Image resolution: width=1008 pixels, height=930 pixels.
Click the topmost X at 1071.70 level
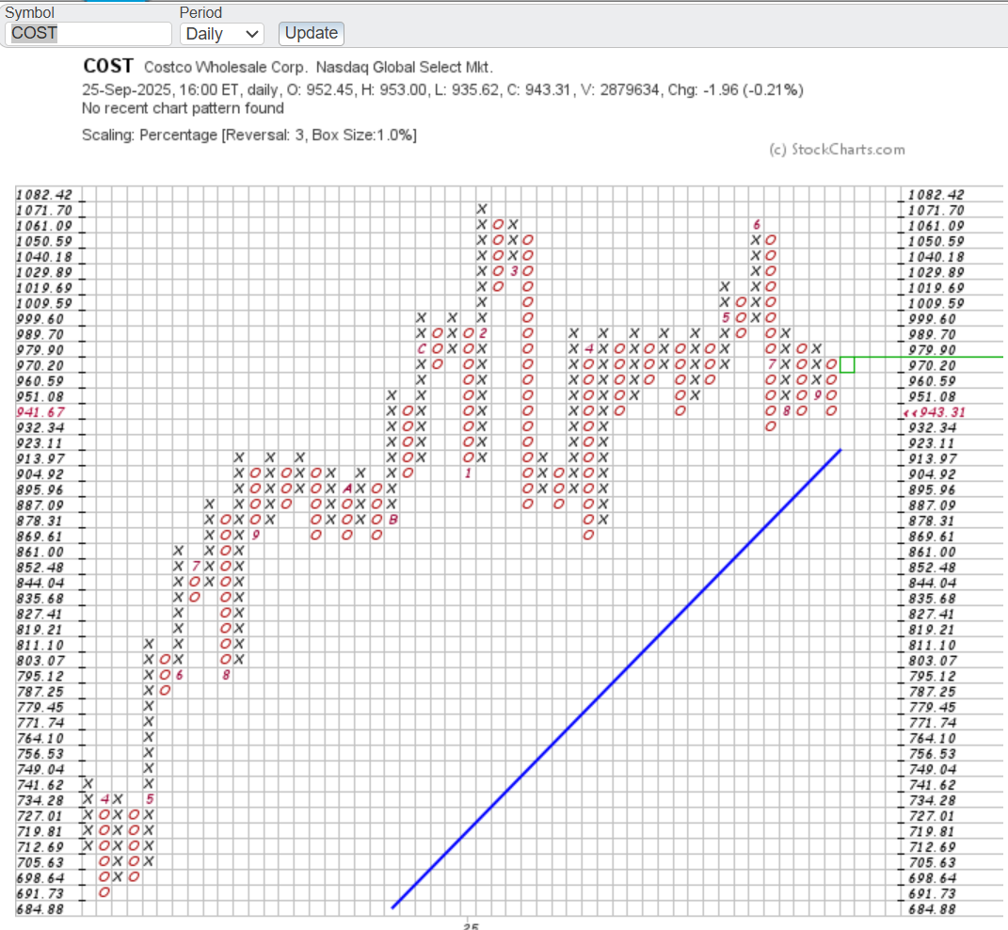click(482, 209)
